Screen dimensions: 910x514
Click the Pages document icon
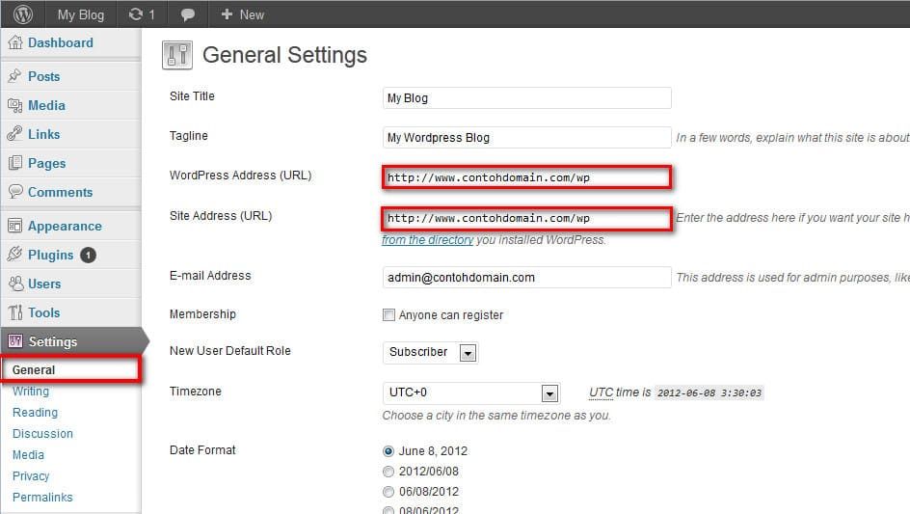(x=15, y=163)
